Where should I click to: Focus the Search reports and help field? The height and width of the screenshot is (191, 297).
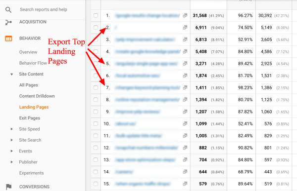(x=44, y=9)
